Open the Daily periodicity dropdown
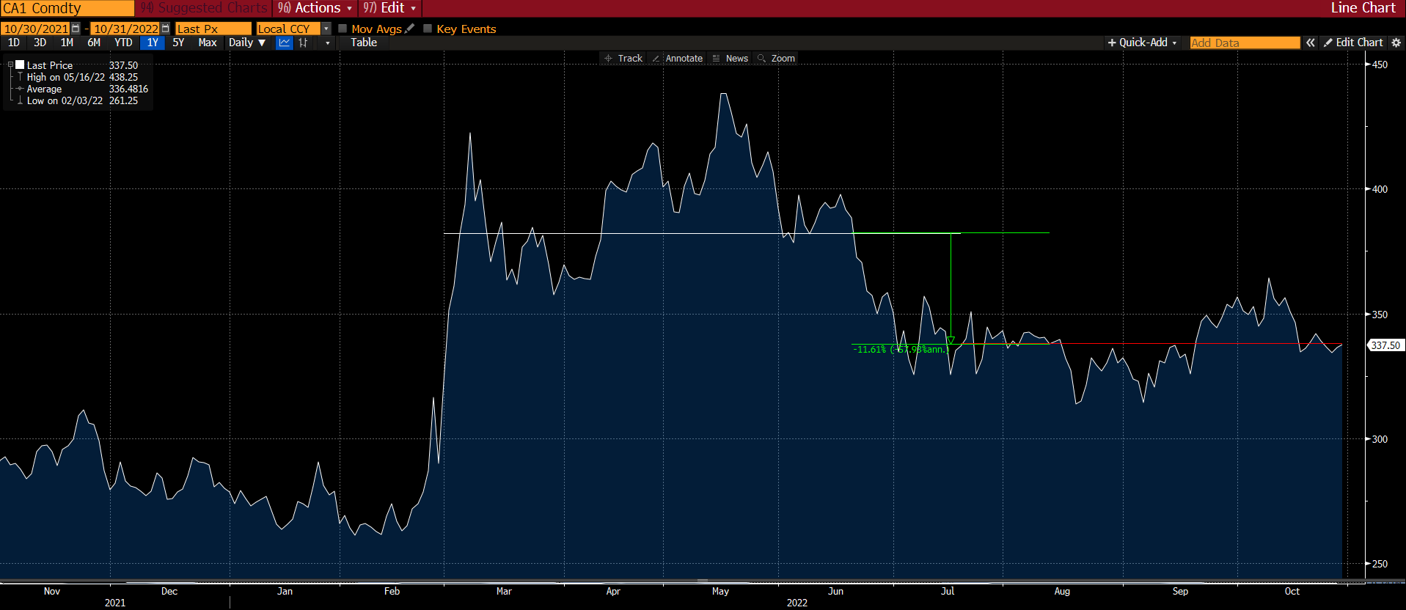 [x=246, y=43]
